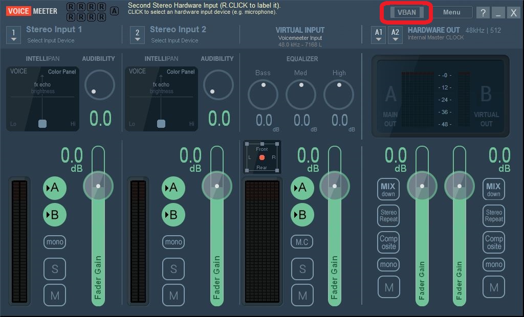
Task: Click Virtual Input level meter
Action: [263, 241]
